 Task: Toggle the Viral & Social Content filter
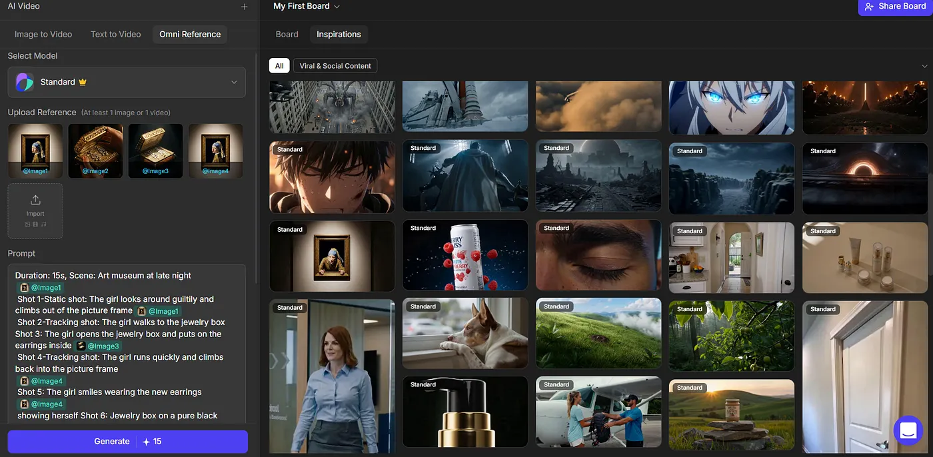point(335,65)
